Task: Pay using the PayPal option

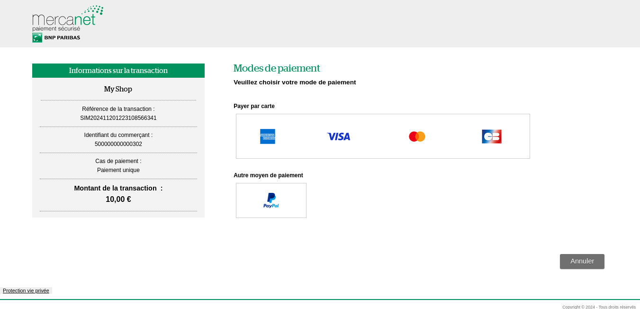Action: pyautogui.click(x=271, y=200)
